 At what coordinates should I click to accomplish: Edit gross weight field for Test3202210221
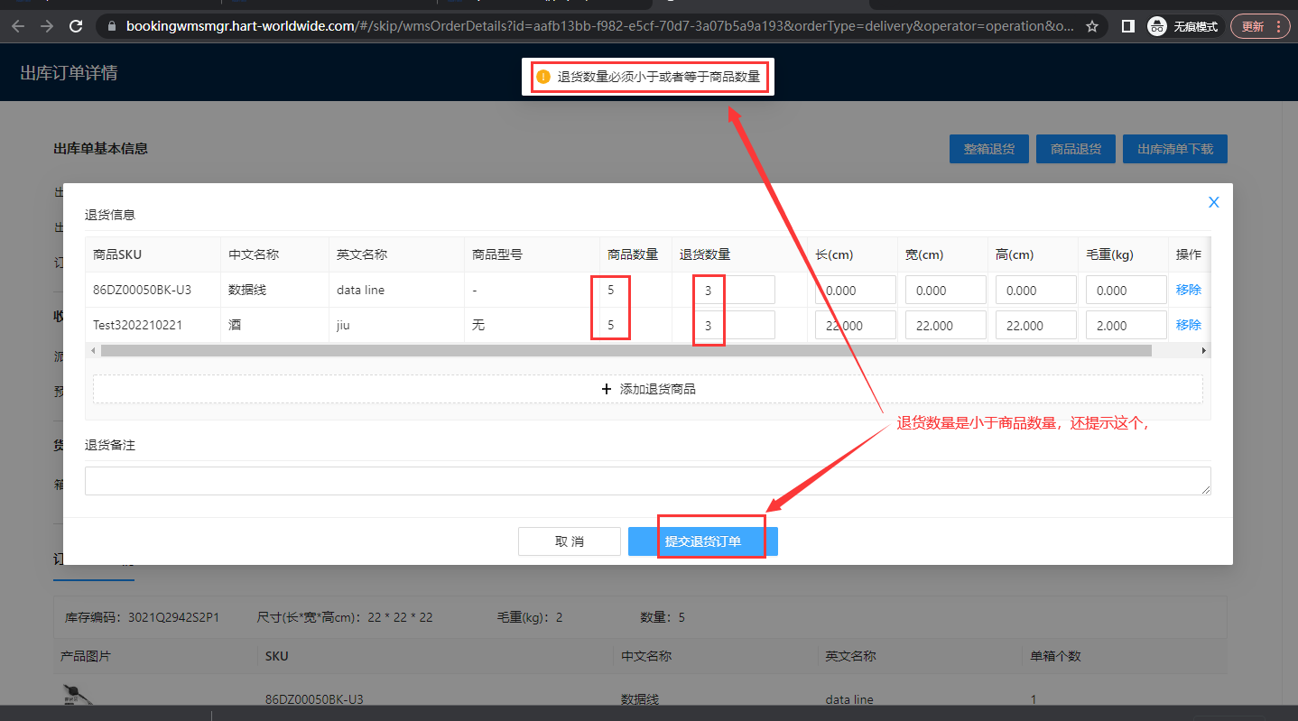click(x=1126, y=325)
